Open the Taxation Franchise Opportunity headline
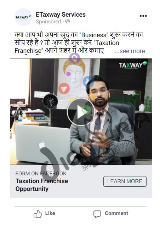Viewport: 160px width, 231px height. [x=42, y=185]
